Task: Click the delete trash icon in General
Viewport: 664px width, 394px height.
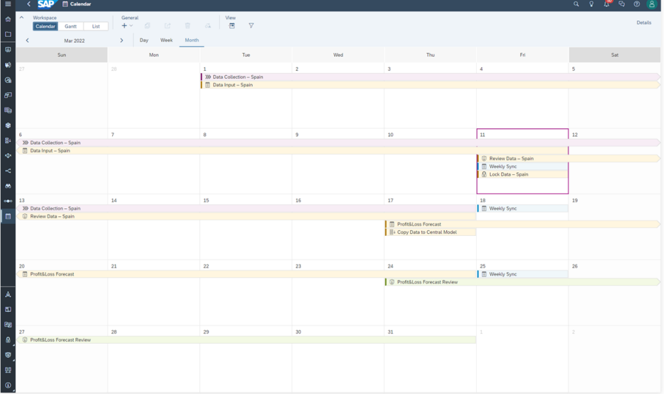Action: pyautogui.click(x=187, y=26)
